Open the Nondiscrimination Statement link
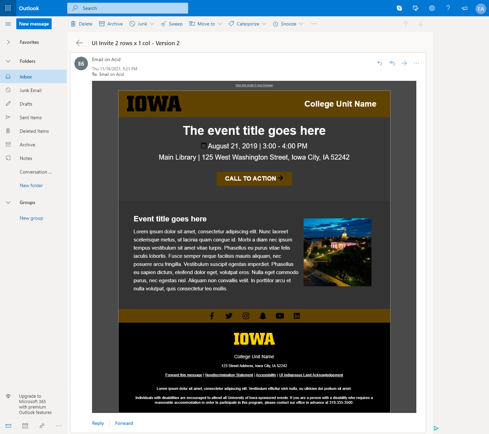Image resolution: width=489 pixels, height=434 pixels. (x=229, y=375)
